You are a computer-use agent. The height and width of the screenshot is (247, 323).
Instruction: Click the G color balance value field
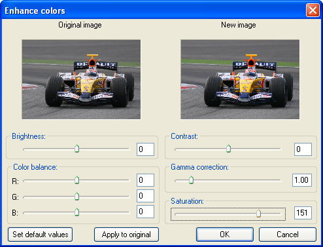tap(145, 196)
